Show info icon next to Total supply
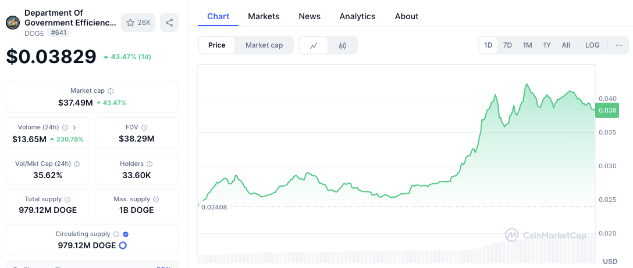Viewport: 633px width, 268px height. click(68, 200)
